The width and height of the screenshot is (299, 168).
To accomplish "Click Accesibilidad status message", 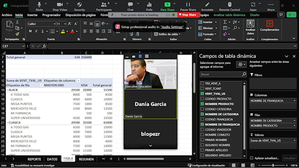I will [x=33, y=165].
